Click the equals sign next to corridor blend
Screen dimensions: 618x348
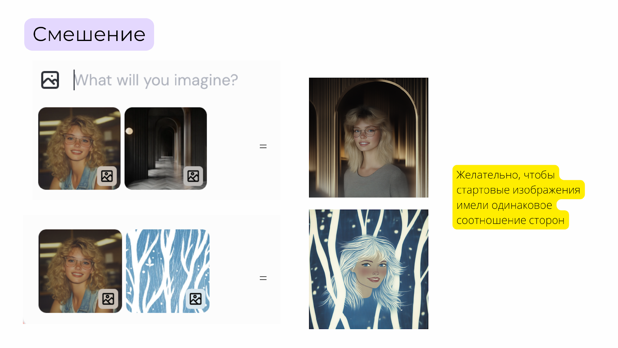point(263,147)
